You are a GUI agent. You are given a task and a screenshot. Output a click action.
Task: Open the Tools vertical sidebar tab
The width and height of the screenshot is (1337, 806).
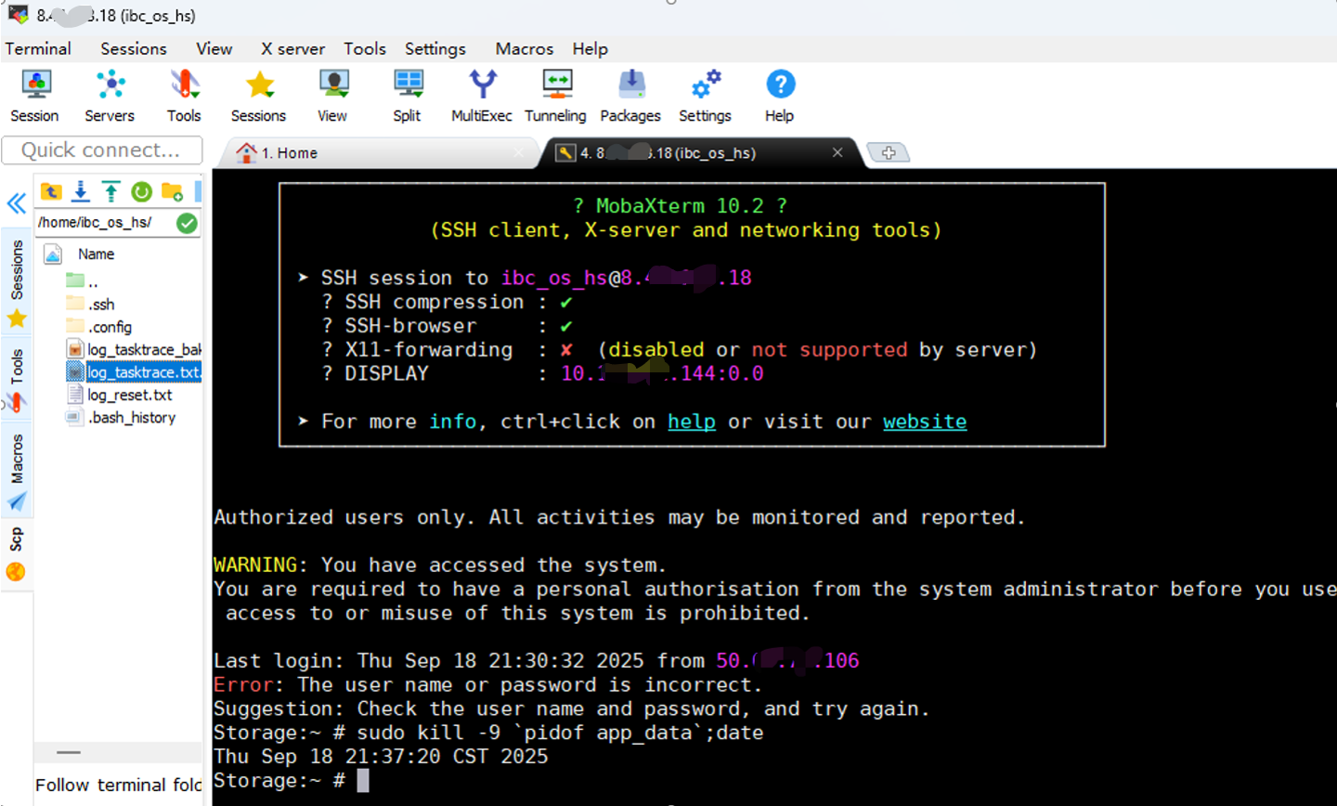[x=17, y=381]
